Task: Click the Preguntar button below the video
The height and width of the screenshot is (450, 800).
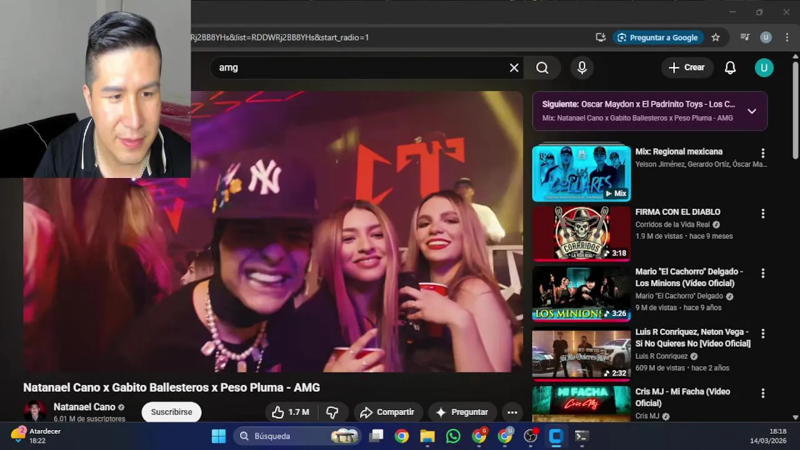Action: [462, 412]
